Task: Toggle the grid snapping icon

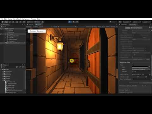Action: click(x=43, y=22)
